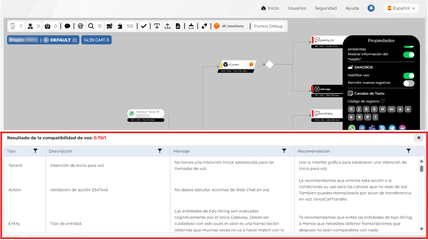Click the orange cube on df_quiero node
428x240 pixels.
coord(251,64)
